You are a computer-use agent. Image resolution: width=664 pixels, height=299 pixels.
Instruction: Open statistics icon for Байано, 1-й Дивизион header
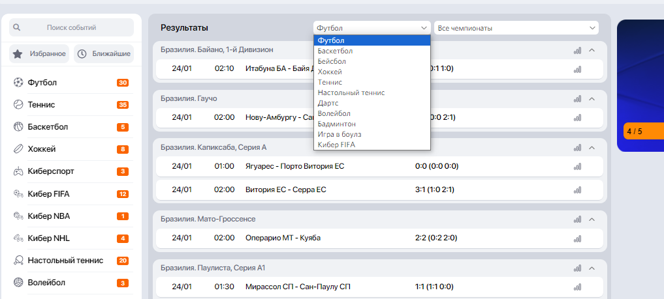(x=577, y=50)
